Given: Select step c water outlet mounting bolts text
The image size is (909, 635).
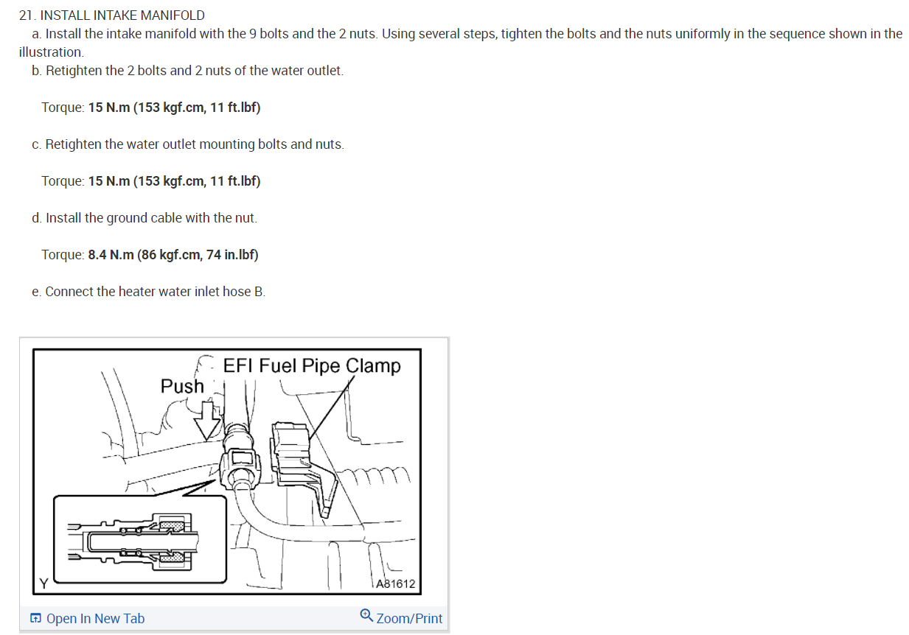Looking at the screenshot, I should pos(188,144).
